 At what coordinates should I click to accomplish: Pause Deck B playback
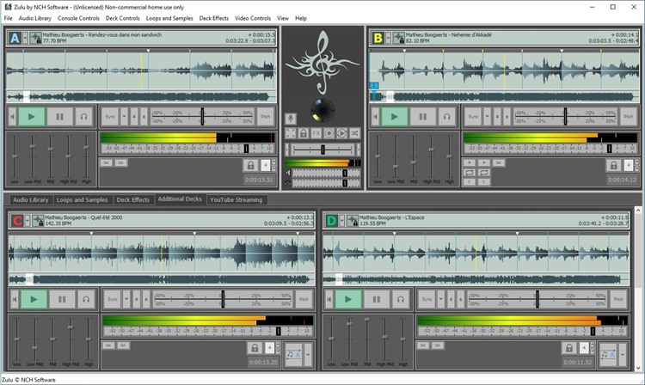[422, 116]
